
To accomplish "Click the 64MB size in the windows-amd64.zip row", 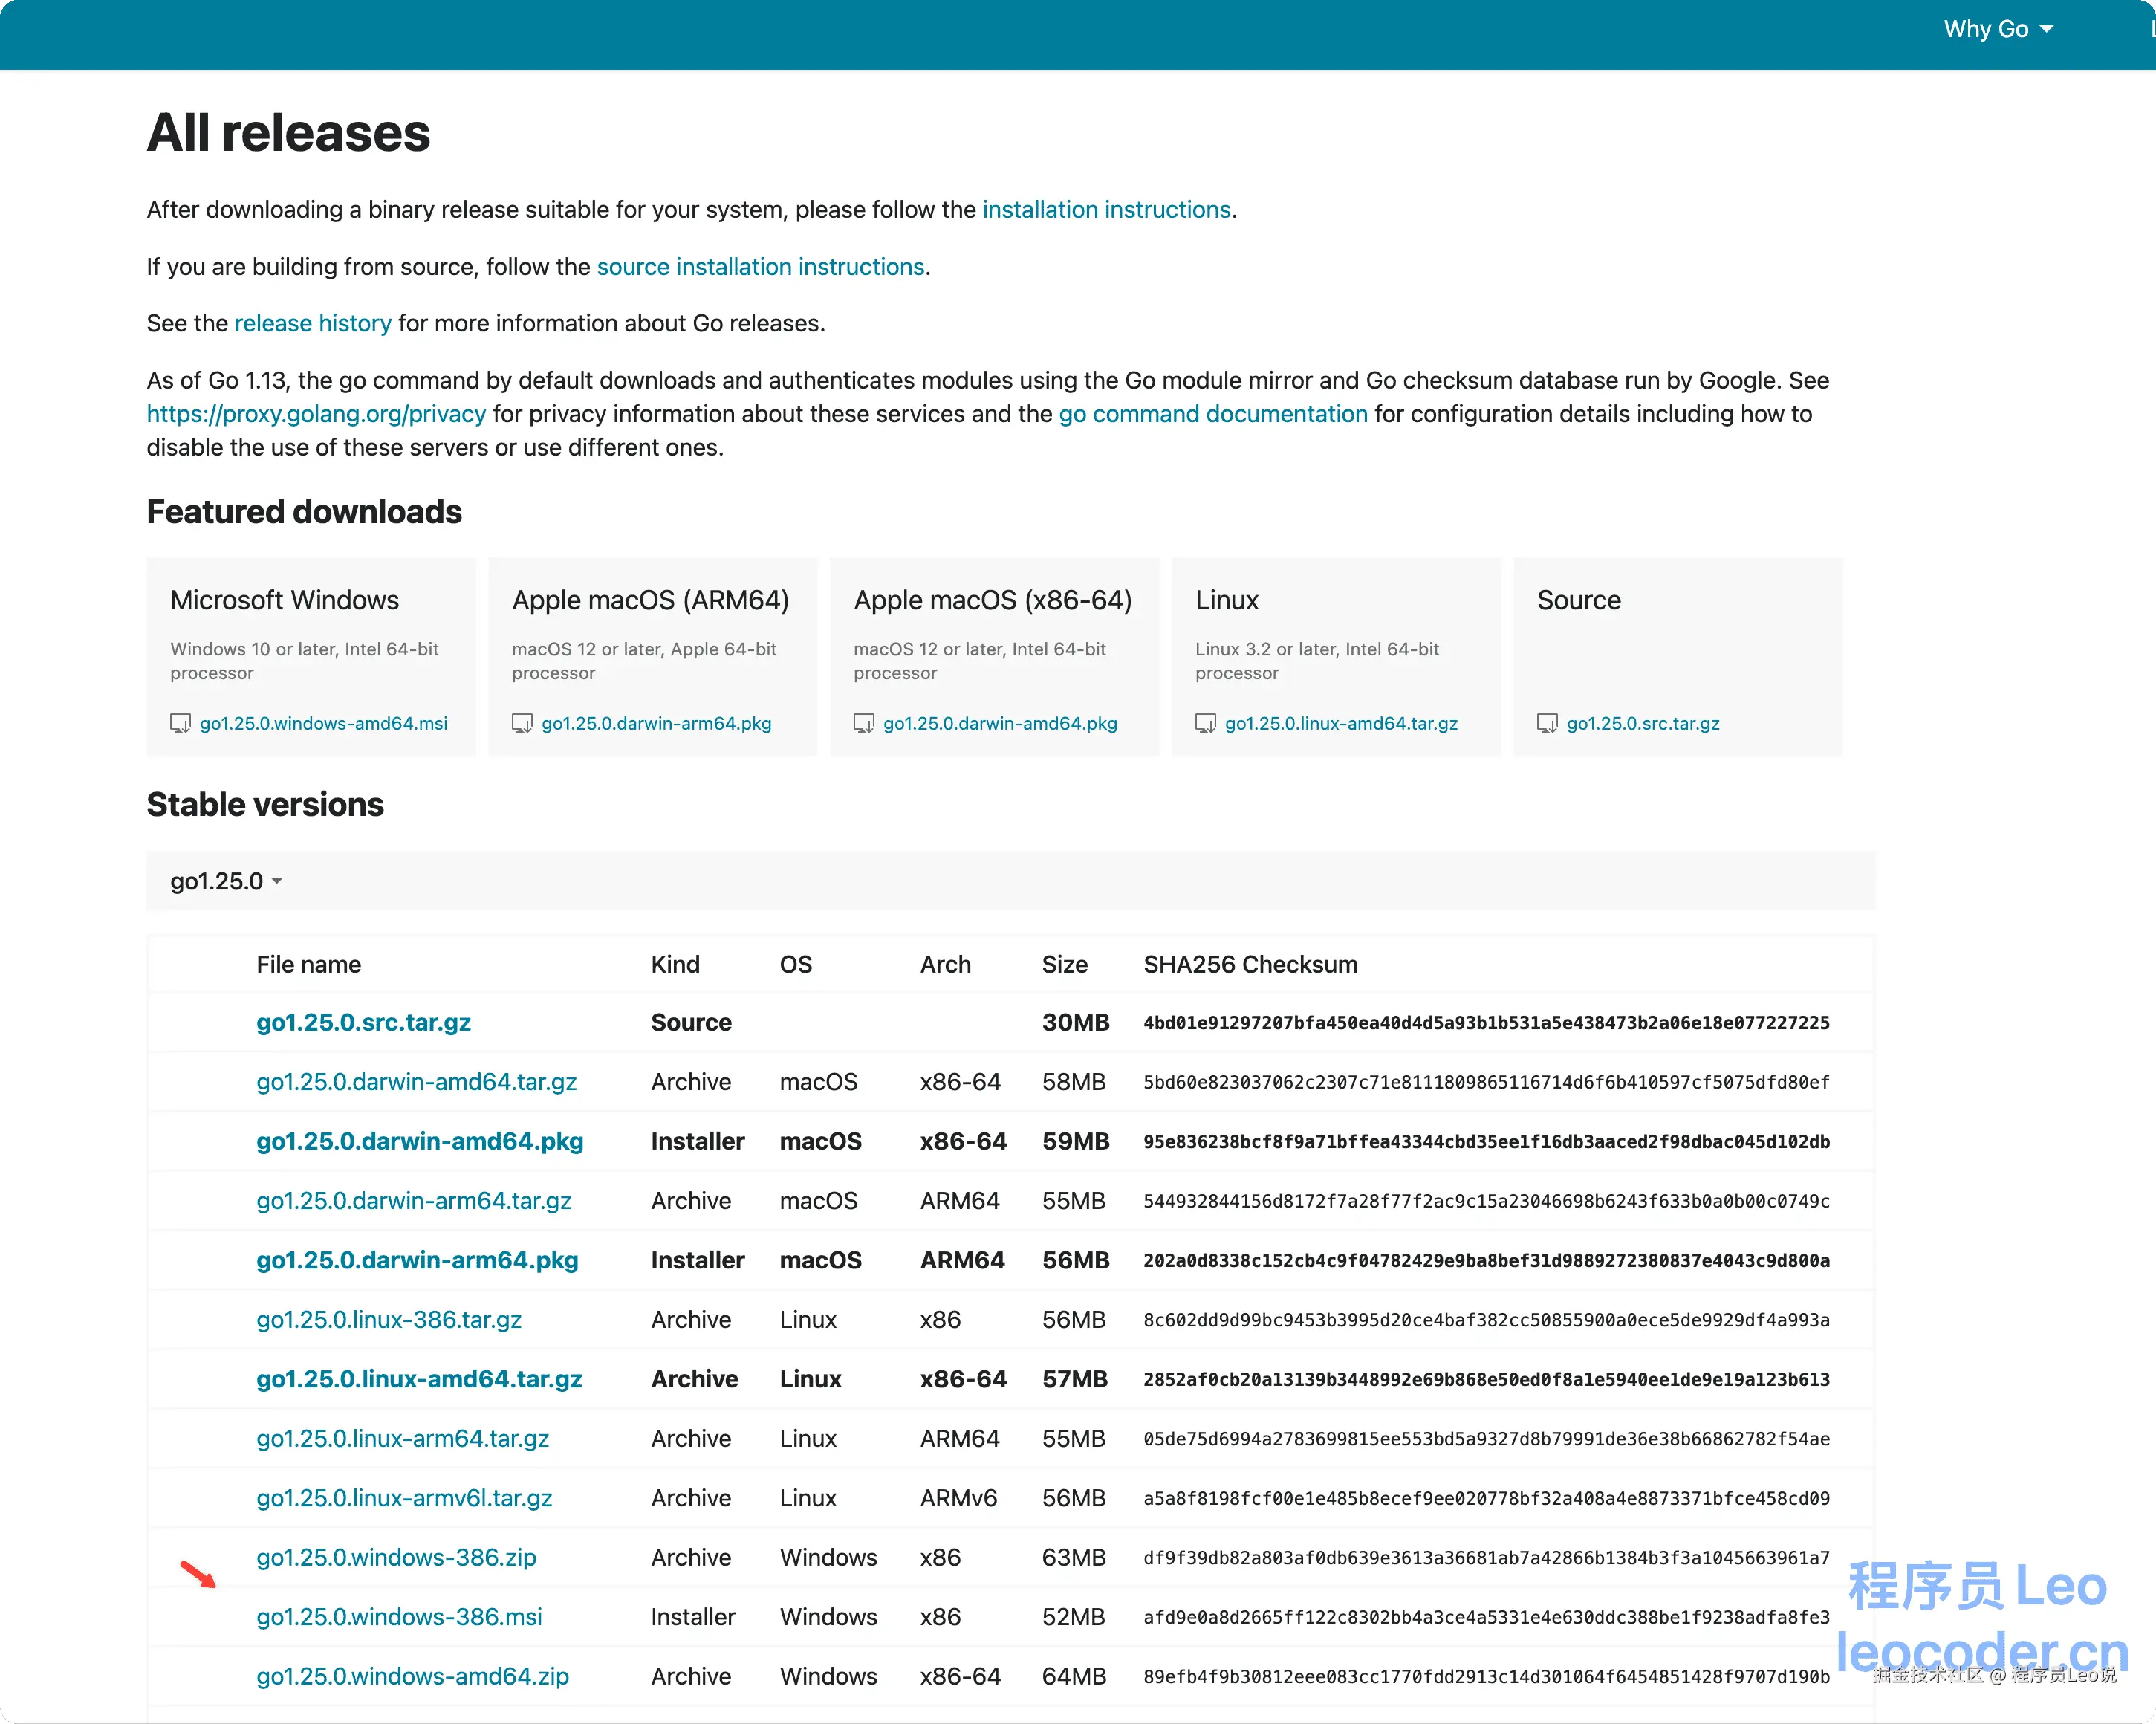I will pyautogui.click(x=1074, y=1676).
